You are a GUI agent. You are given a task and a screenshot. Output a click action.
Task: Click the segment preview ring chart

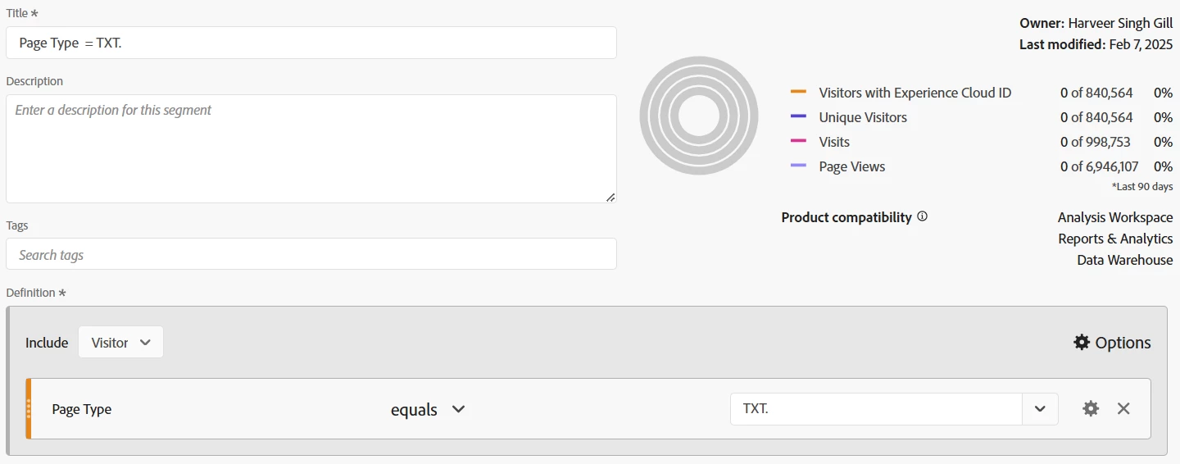tap(698, 116)
